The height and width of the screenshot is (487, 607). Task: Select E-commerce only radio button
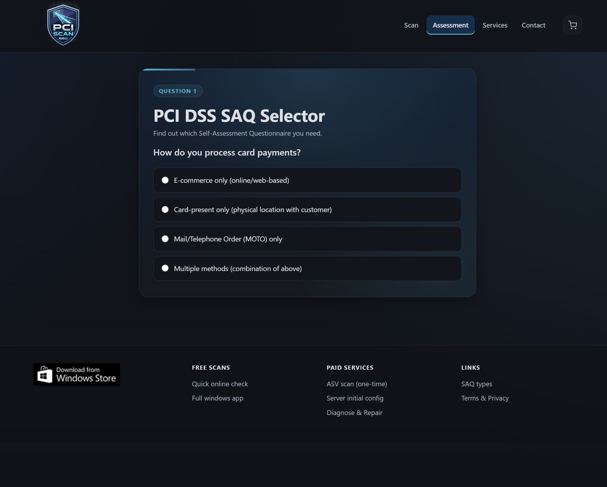165,180
